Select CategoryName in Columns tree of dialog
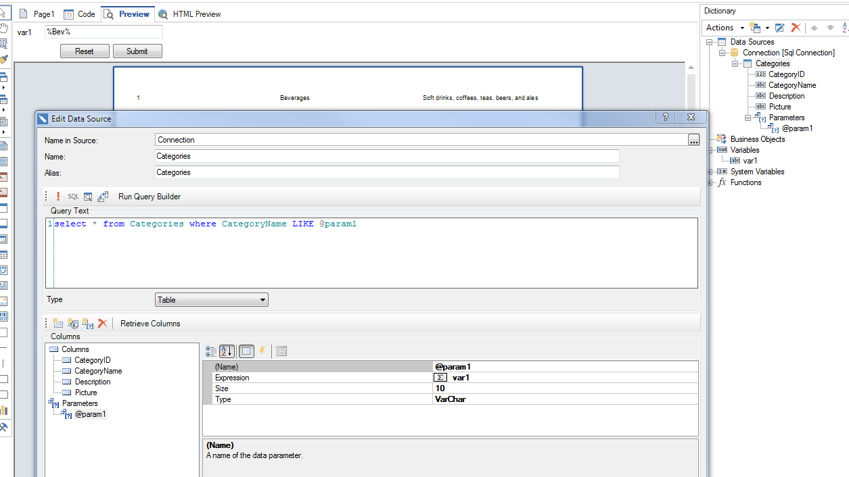Viewport: 849px width, 477px height. coord(98,371)
